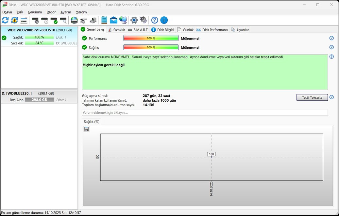
Task: Click the blue information icon on toolbar
Action: click(x=164, y=20)
